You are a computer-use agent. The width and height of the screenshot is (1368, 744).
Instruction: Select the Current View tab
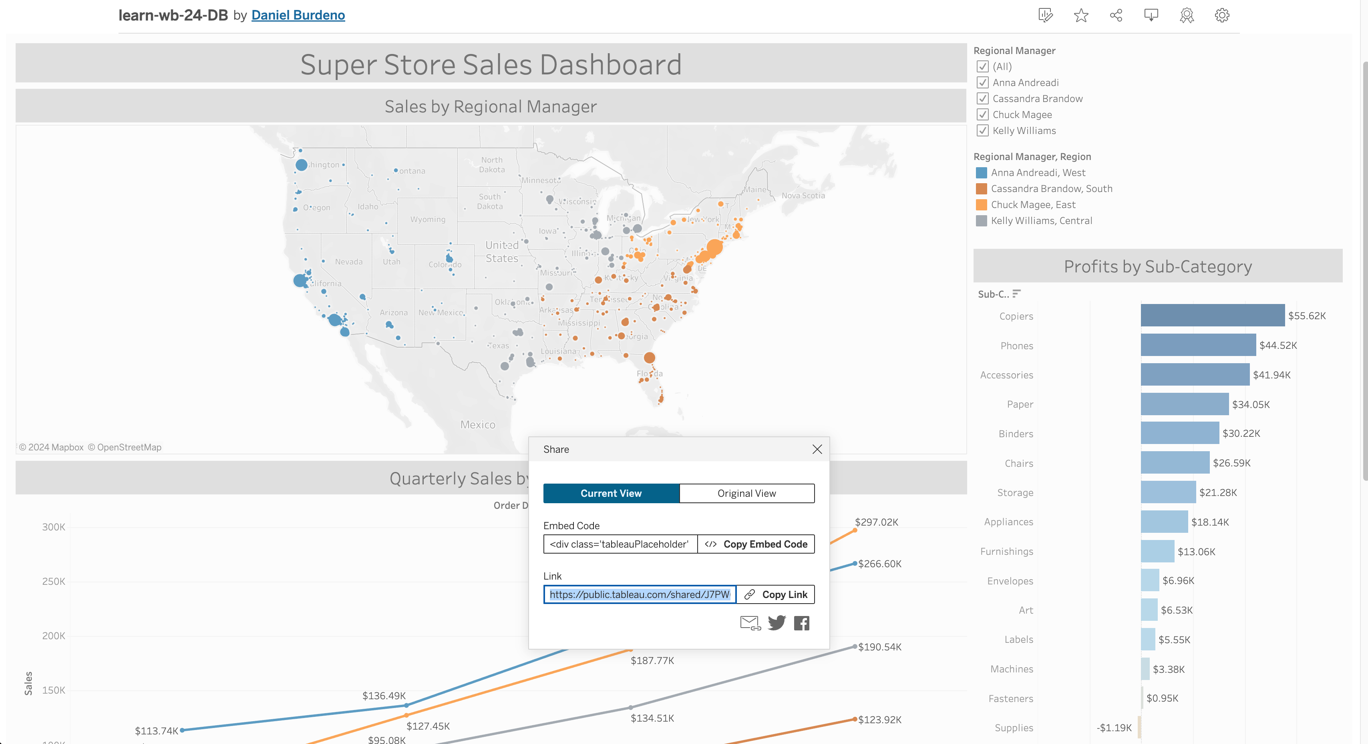[x=611, y=493]
